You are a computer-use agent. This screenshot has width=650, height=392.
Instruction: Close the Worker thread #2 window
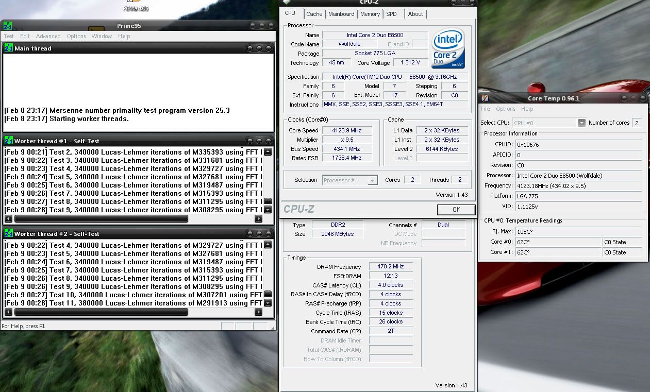pos(268,233)
